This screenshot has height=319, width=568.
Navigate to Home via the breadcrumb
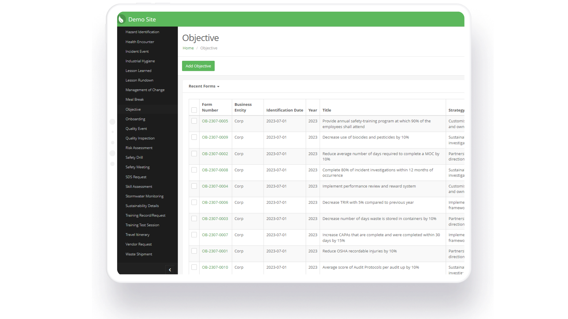pos(188,48)
